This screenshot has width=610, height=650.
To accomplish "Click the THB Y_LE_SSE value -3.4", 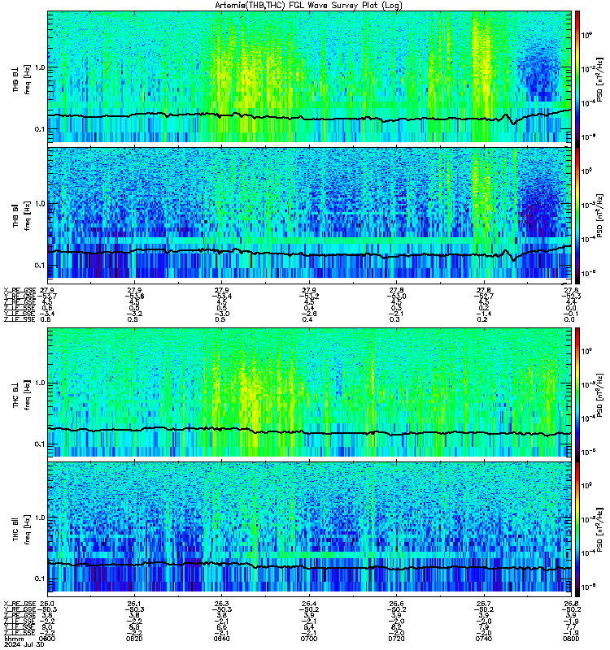I will (x=46, y=314).
